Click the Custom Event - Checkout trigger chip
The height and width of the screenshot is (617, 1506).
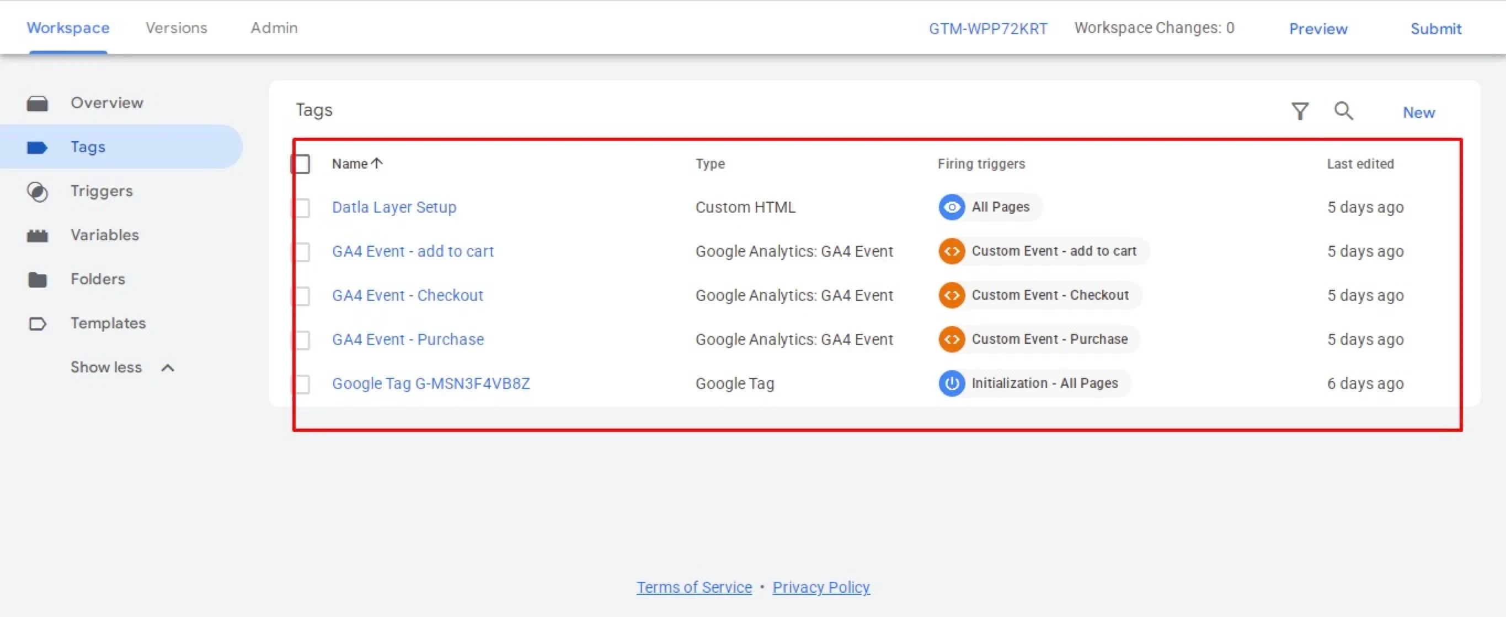pos(1040,295)
